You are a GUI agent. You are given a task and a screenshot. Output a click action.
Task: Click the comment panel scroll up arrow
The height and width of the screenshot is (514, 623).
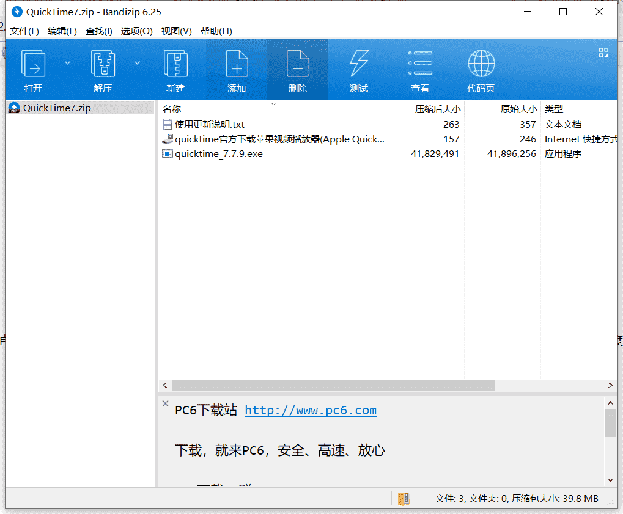[x=611, y=403]
